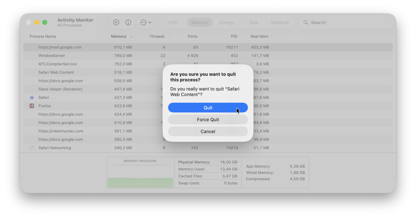
Task: Confirm with the Quit button
Action: click(208, 107)
